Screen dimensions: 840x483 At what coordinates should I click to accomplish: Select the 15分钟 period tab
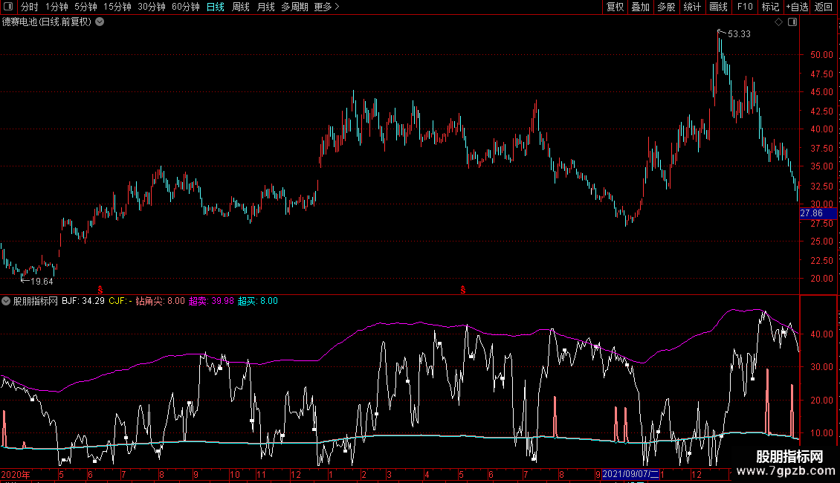coord(117,7)
